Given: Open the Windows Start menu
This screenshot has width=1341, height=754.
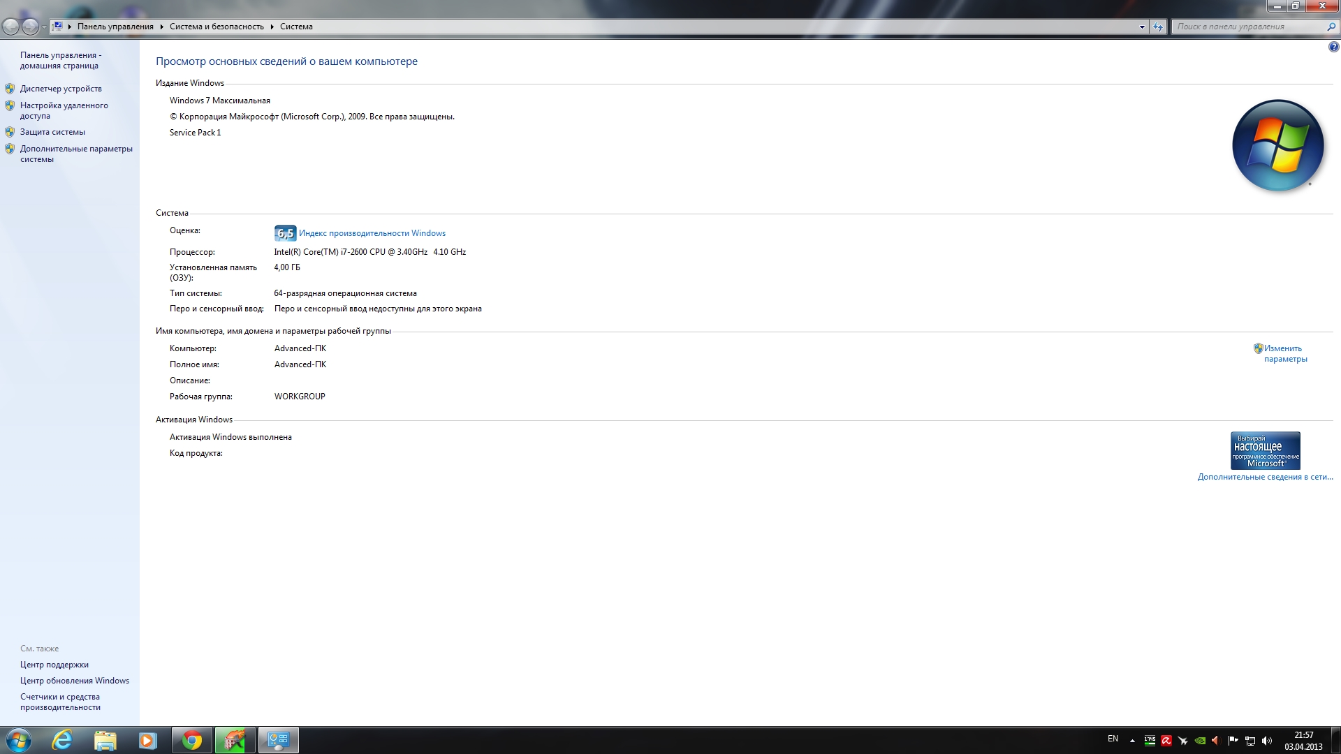Looking at the screenshot, I should tap(18, 740).
